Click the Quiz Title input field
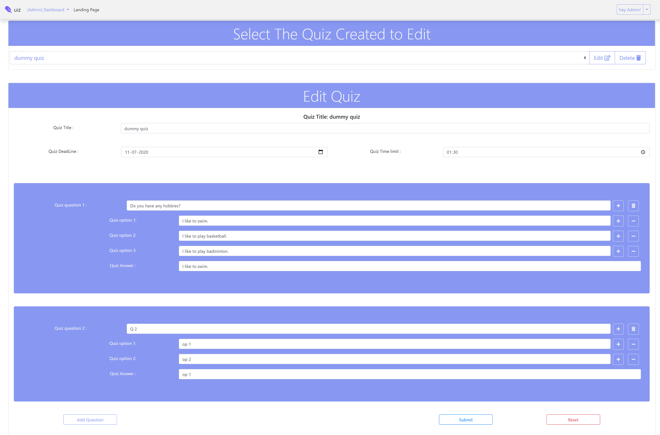The width and height of the screenshot is (660, 435). (x=385, y=128)
